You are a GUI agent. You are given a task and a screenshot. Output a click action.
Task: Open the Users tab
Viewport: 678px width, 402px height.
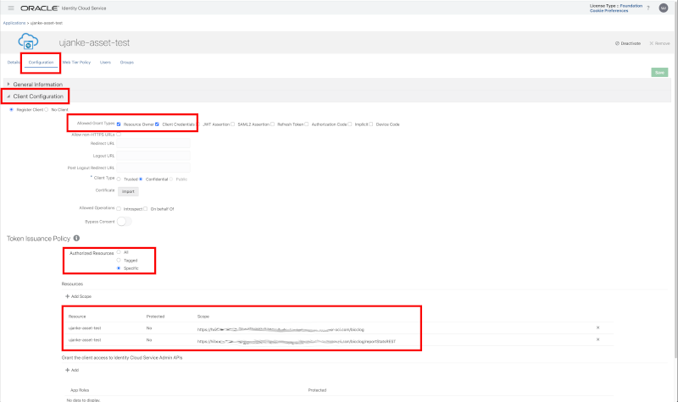point(105,62)
